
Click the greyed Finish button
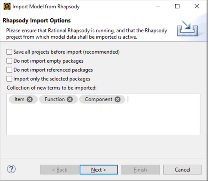(x=140, y=170)
